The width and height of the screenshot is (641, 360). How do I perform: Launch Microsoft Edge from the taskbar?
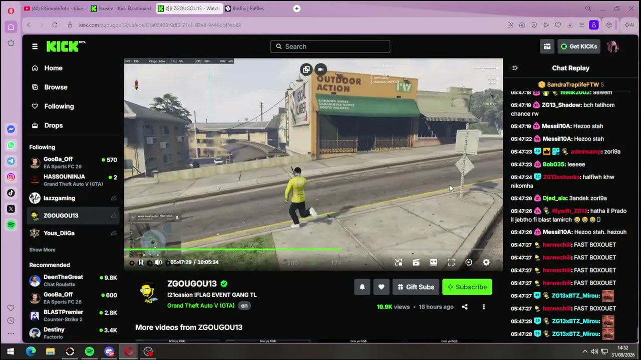pos(31,351)
